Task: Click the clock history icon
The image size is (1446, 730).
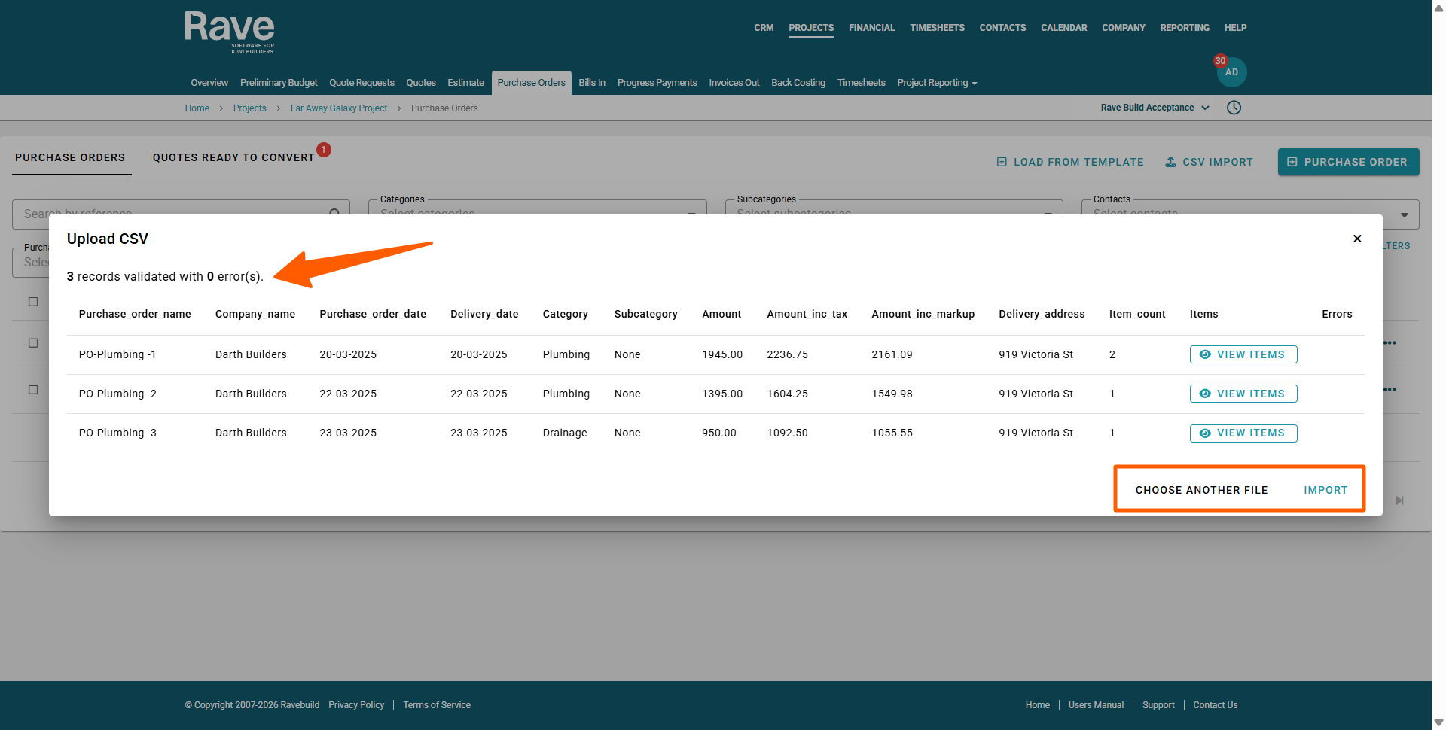Action: 1234,108
